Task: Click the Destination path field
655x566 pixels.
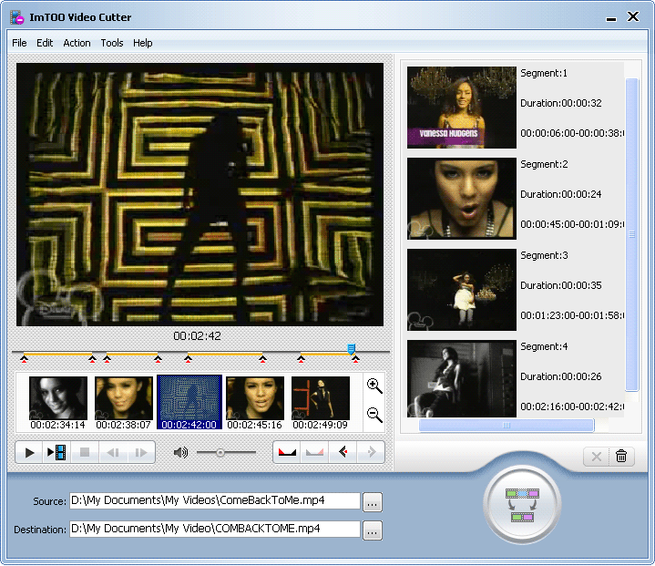Action: point(215,530)
